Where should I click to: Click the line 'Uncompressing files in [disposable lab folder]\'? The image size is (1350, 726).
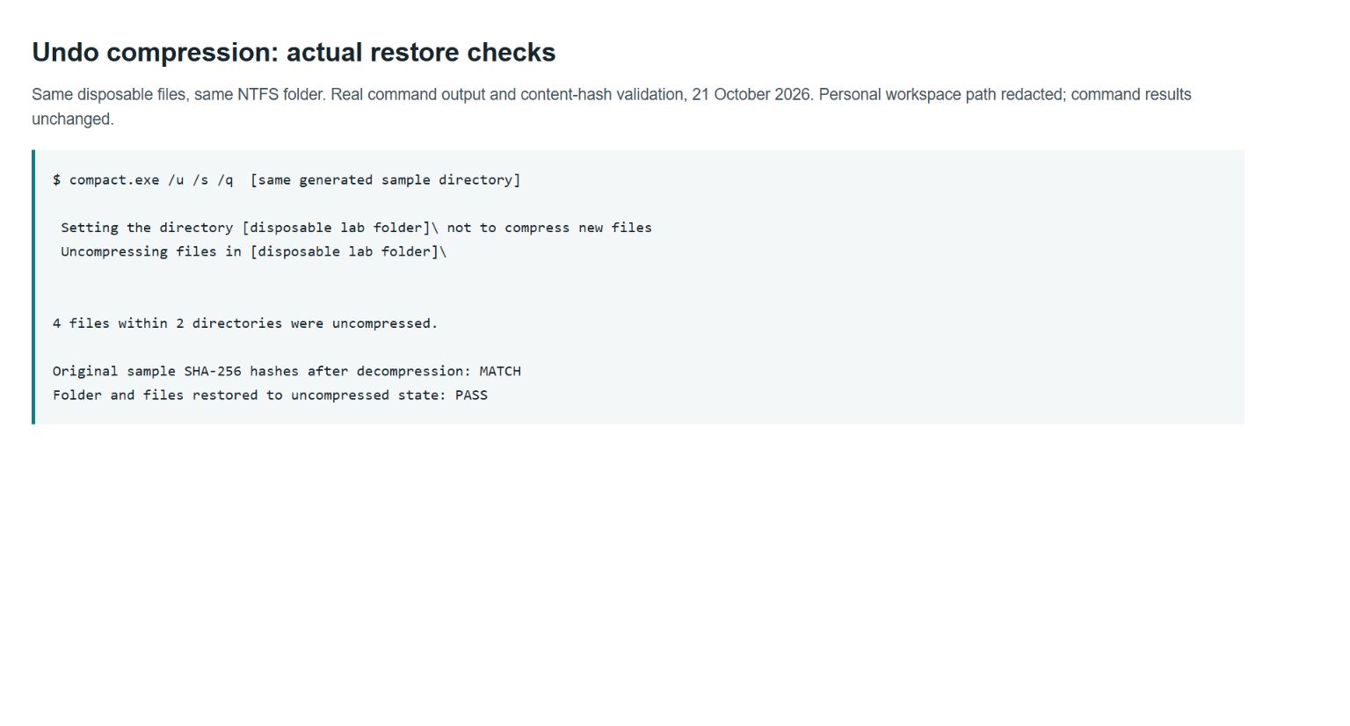253,251
